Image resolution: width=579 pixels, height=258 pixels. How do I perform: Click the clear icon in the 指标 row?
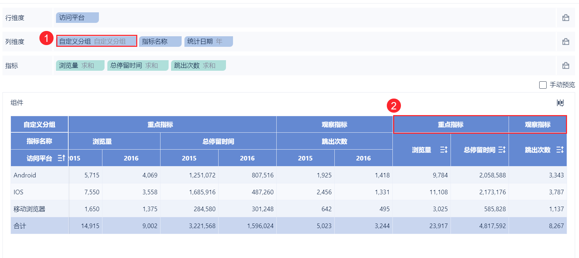566,65
